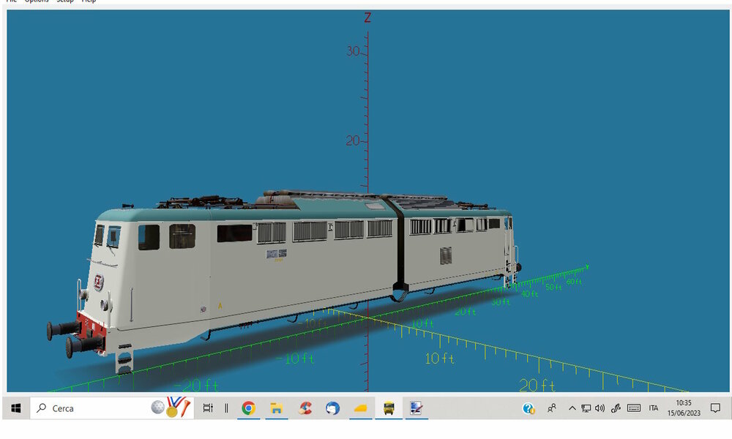Open the Windows Start menu
This screenshot has height=439, width=732.
(16, 408)
